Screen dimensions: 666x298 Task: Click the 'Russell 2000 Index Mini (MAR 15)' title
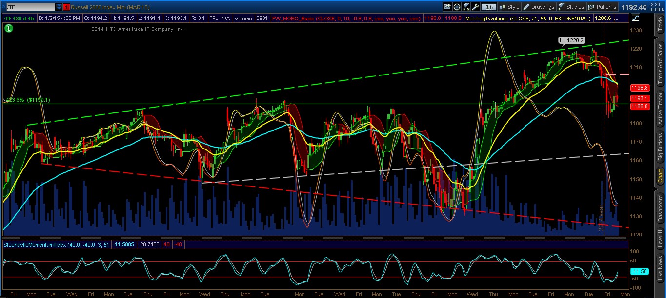tap(110, 7)
